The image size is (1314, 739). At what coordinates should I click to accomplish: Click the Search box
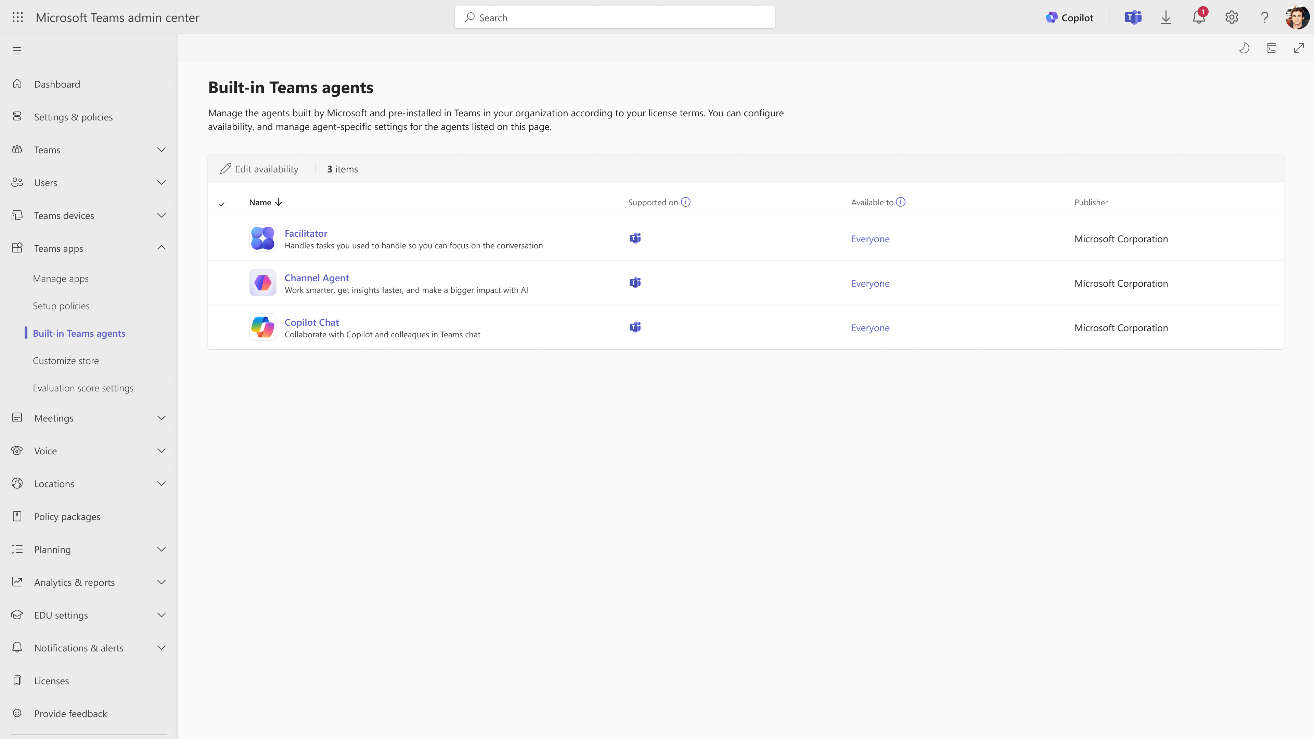click(615, 17)
